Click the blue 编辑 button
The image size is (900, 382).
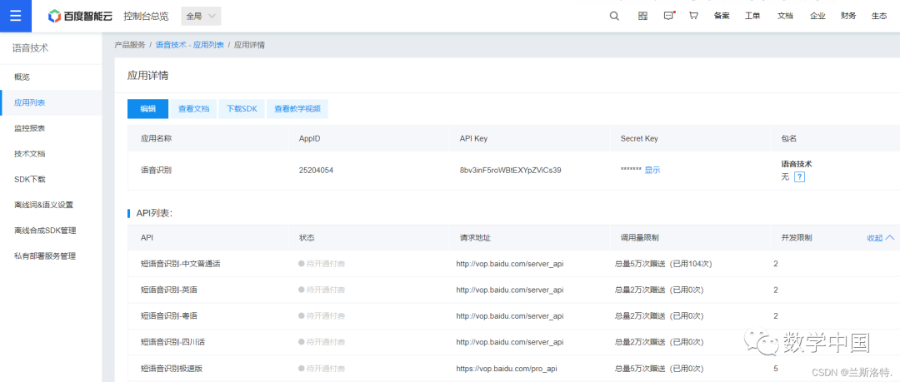pyautogui.click(x=148, y=109)
